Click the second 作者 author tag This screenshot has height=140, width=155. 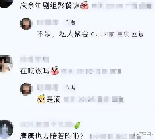click(70, 87)
